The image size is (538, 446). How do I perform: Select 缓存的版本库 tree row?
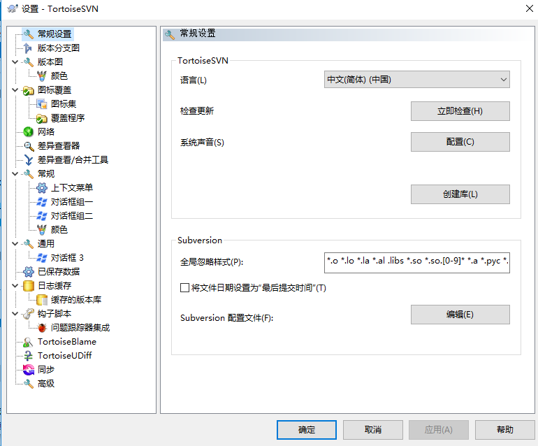pos(76,300)
